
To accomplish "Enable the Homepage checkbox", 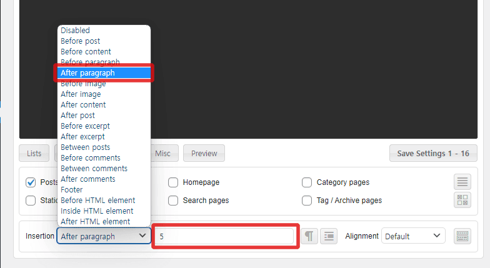I will (173, 182).
